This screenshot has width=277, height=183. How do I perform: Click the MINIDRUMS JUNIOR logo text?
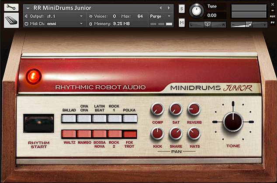point(211,88)
